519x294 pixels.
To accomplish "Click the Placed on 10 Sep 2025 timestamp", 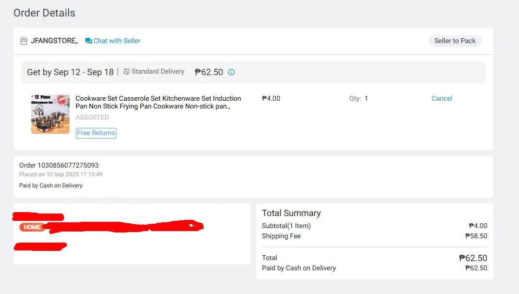I will coord(61,174).
